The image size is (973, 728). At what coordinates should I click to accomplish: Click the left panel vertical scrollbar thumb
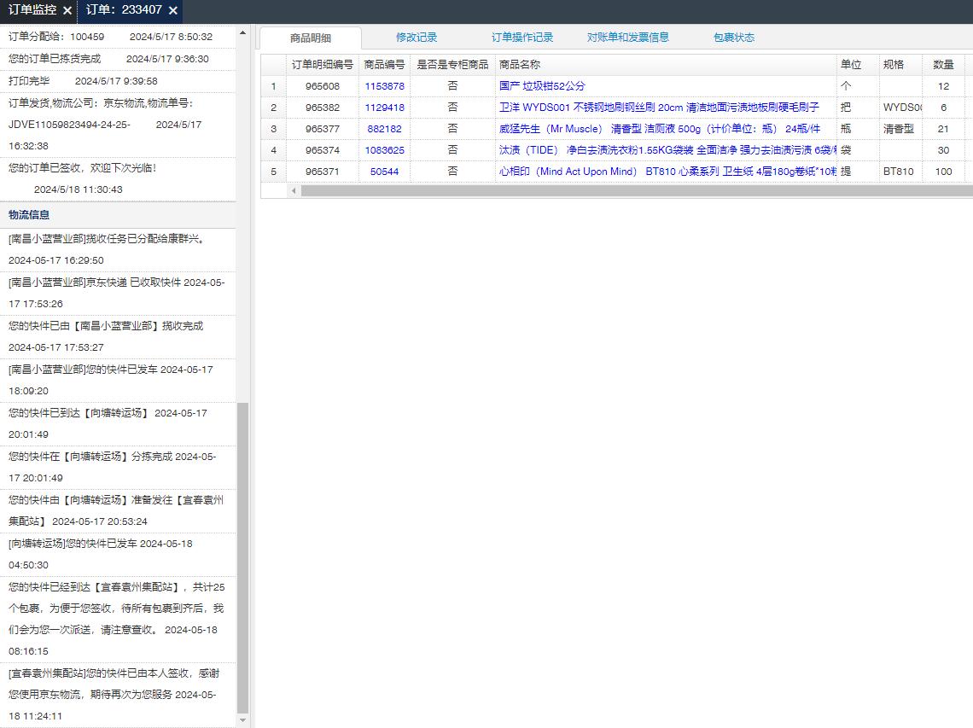(242, 558)
